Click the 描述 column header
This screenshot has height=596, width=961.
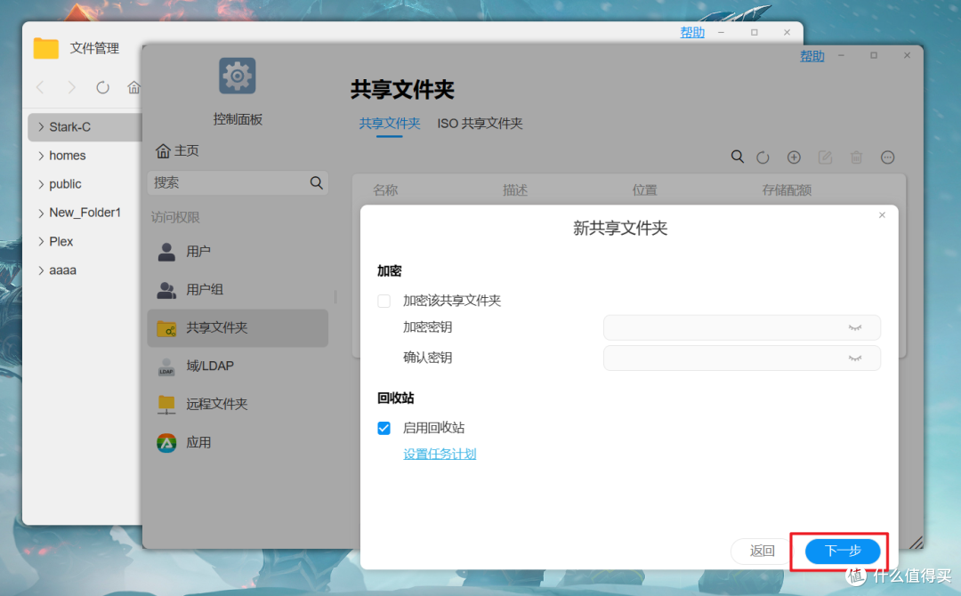515,190
